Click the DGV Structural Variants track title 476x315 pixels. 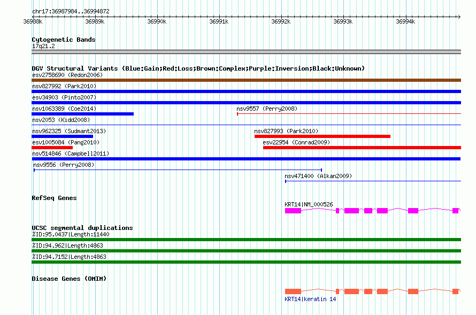pos(198,68)
